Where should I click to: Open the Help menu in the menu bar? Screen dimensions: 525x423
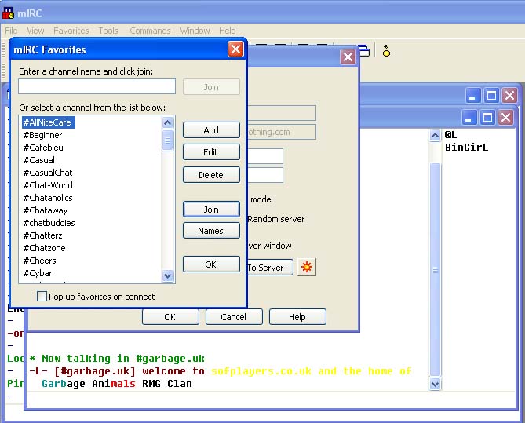point(227,31)
